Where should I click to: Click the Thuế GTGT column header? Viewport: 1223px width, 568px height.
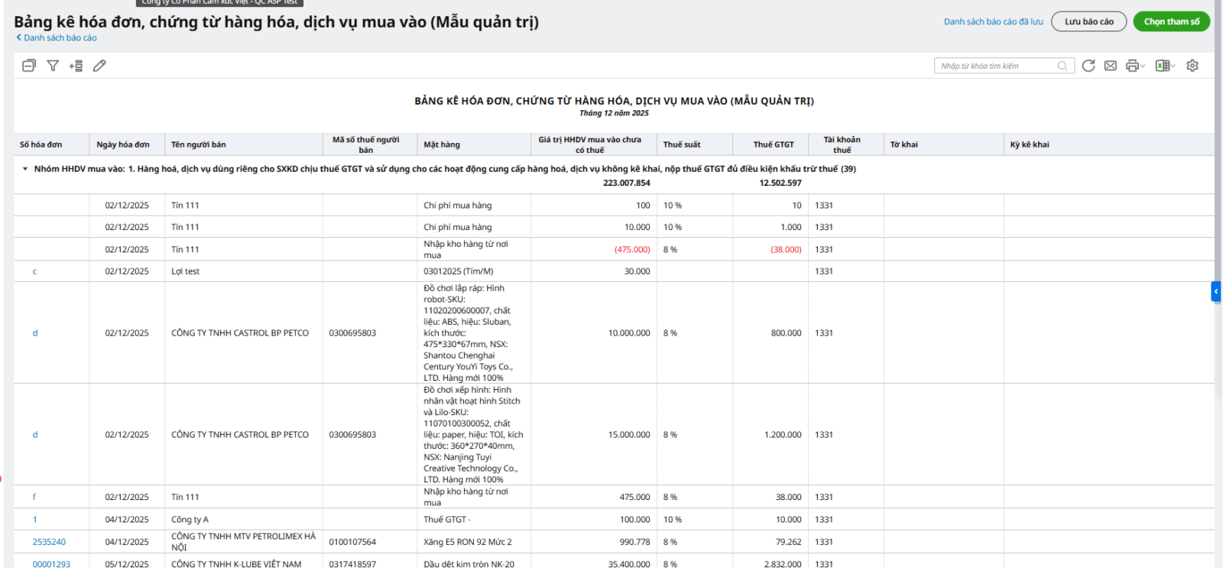pos(774,144)
